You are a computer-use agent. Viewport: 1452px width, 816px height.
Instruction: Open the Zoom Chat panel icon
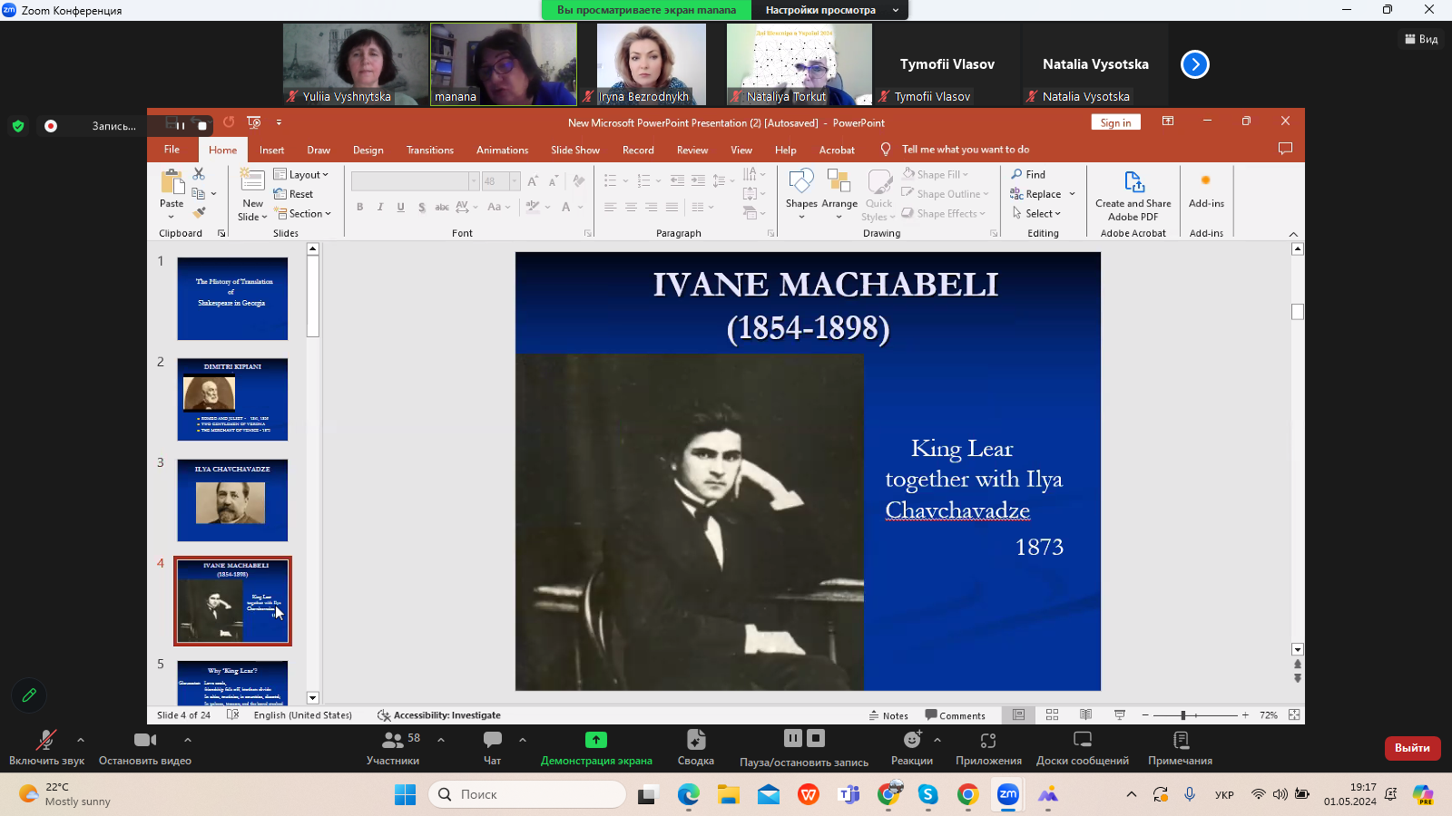pos(492,741)
